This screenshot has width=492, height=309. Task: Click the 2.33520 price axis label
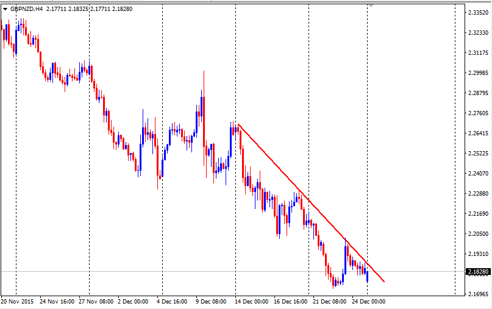[x=478, y=13]
